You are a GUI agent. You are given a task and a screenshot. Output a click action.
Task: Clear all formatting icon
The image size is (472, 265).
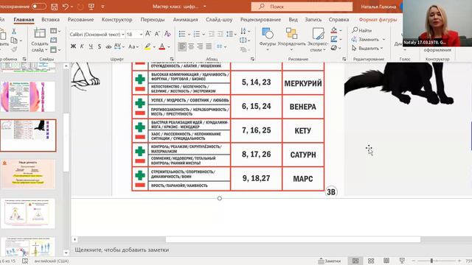(x=167, y=34)
